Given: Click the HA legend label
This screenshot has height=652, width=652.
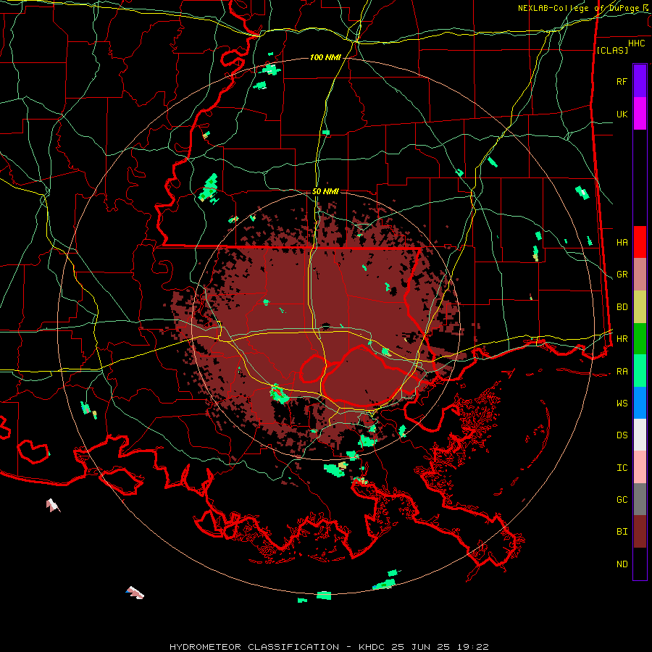Looking at the screenshot, I should coord(622,242).
